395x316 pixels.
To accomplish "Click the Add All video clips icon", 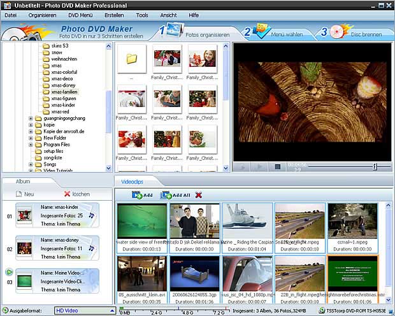I will 166,195.
